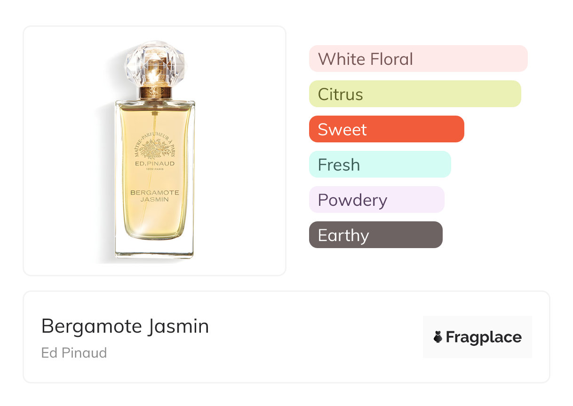Click the White Floral label text
Screen dimensions: 573x406
coord(366,59)
